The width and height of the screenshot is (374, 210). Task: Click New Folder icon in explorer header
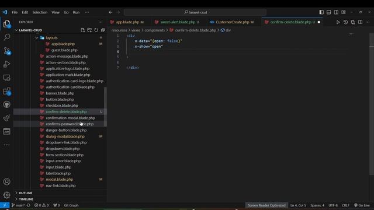tap(89, 30)
